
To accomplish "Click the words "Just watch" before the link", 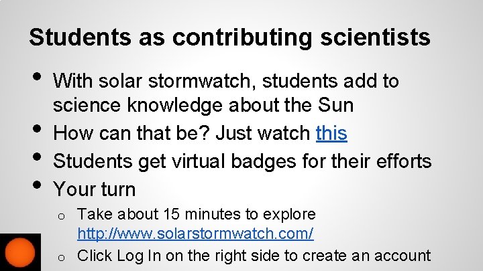I will click(x=260, y=134).
